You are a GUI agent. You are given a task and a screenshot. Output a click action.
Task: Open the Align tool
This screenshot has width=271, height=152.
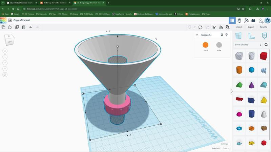(x=214, y=27)
